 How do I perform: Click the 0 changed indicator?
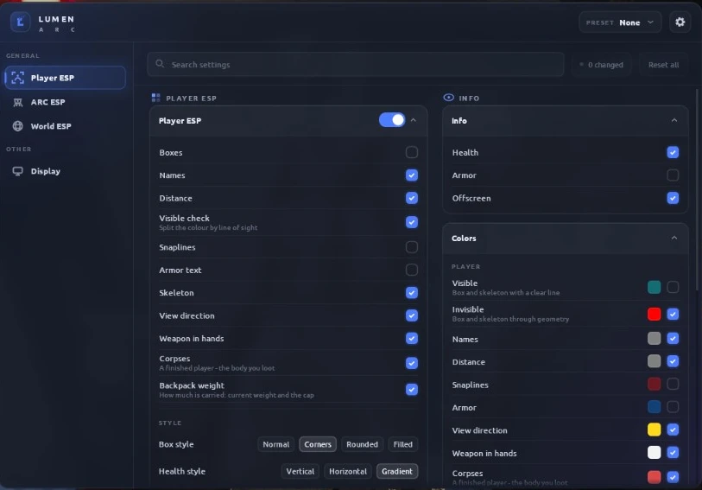point(601,65)
